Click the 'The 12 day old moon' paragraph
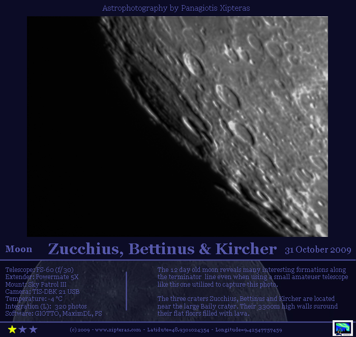 tap(253, 277)
